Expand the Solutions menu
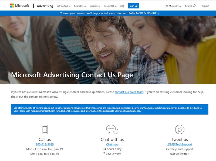Screen dimensions: 216x161 (x=80, y=6)
